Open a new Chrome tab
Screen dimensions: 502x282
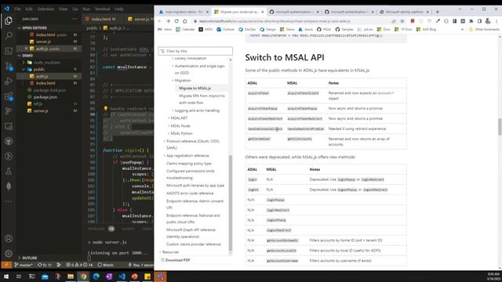pos(438,12)
